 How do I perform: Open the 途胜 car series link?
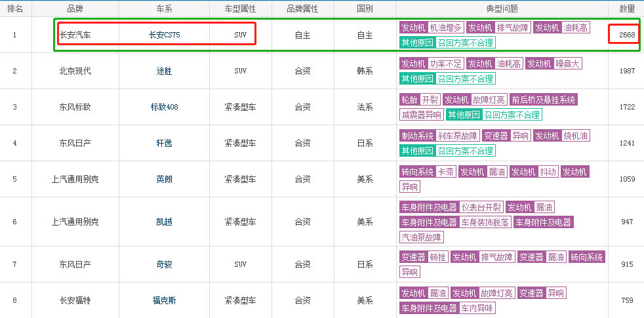[165, 71]
